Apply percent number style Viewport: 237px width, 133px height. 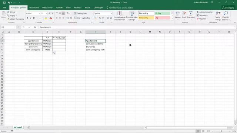pos(100,18)
